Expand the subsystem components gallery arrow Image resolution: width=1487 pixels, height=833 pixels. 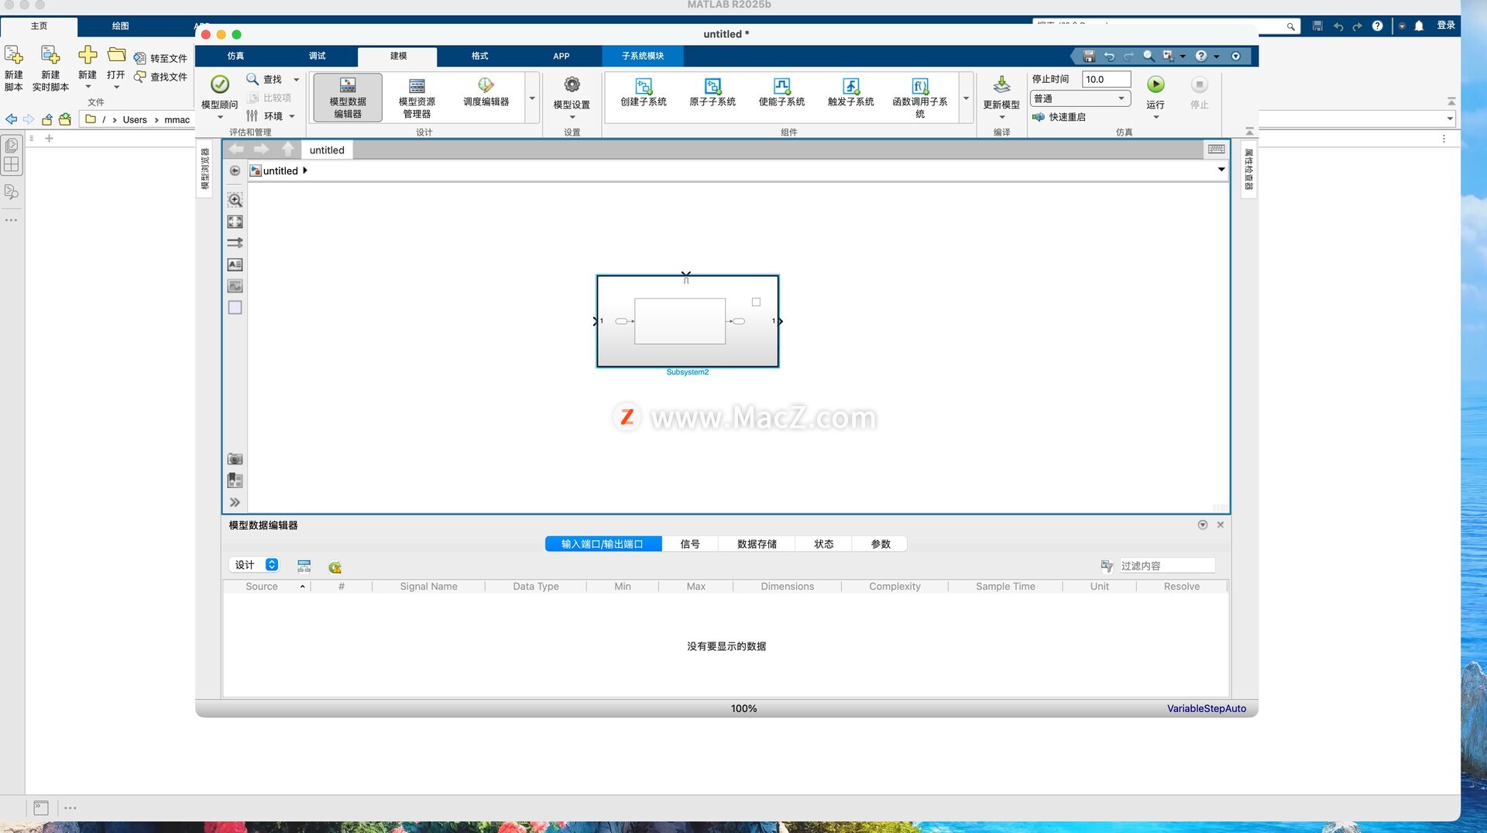click(x=966, y=98)
